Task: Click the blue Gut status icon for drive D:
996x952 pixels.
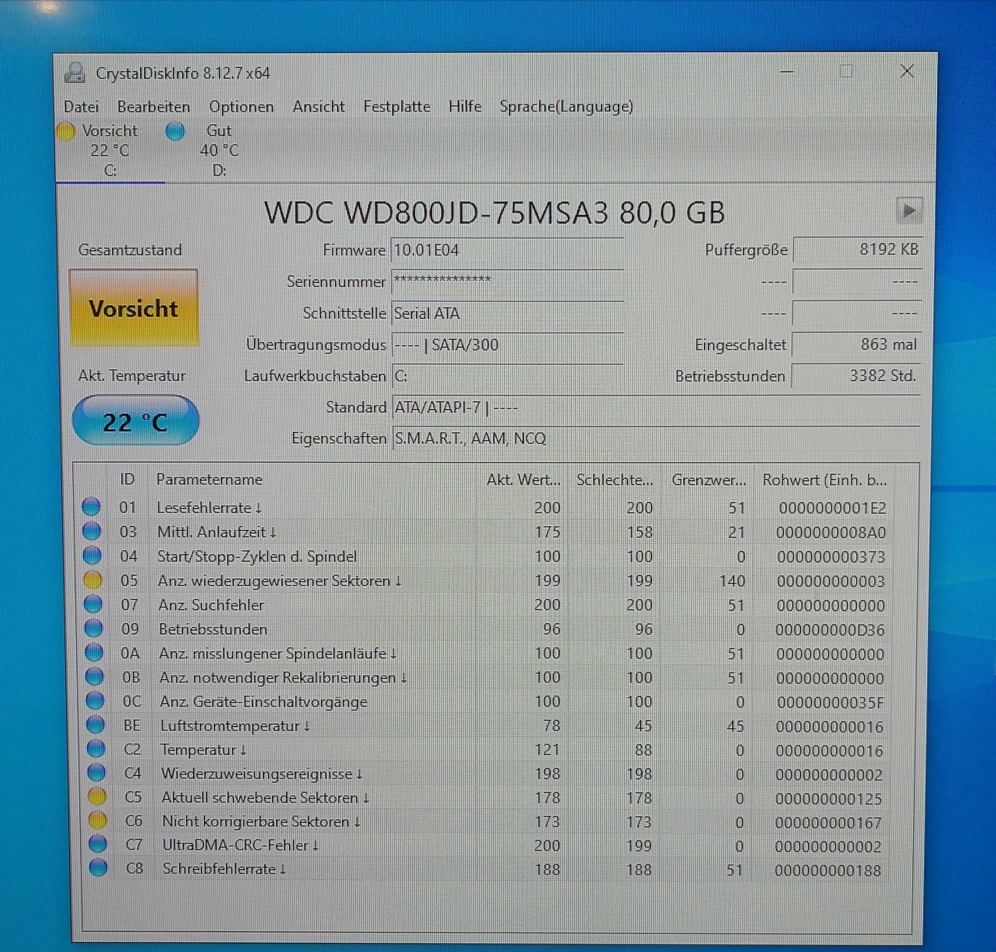Action: (x=175, y=131)
